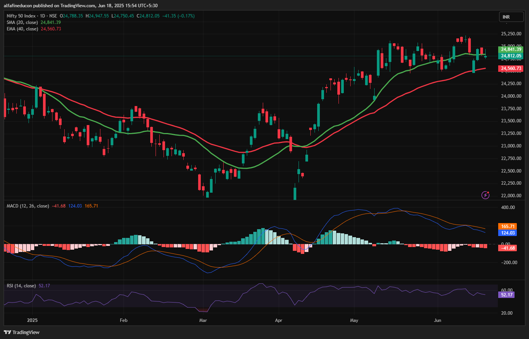Click the 400.00 MACD axis label

(508, 208)
